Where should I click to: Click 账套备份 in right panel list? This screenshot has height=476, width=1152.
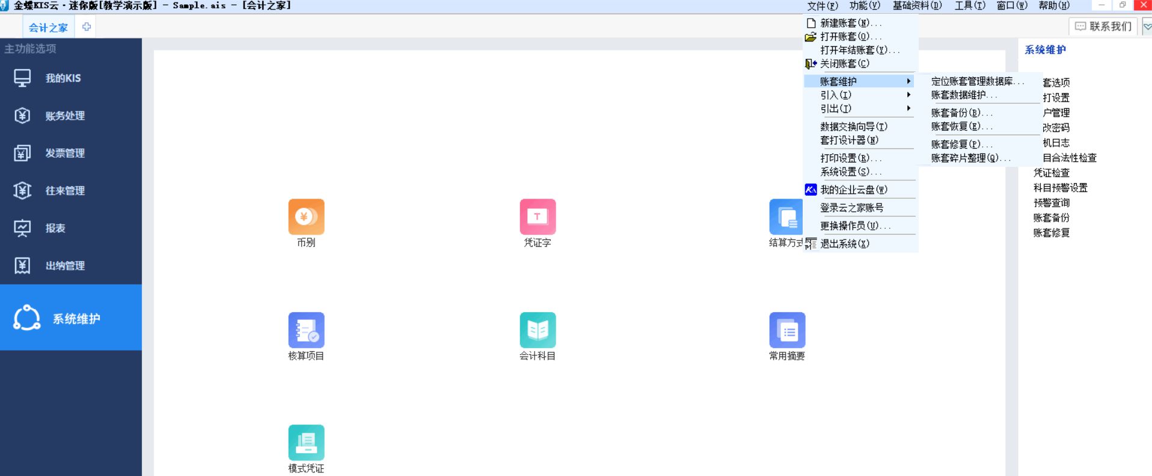(x=1052, y=218)
